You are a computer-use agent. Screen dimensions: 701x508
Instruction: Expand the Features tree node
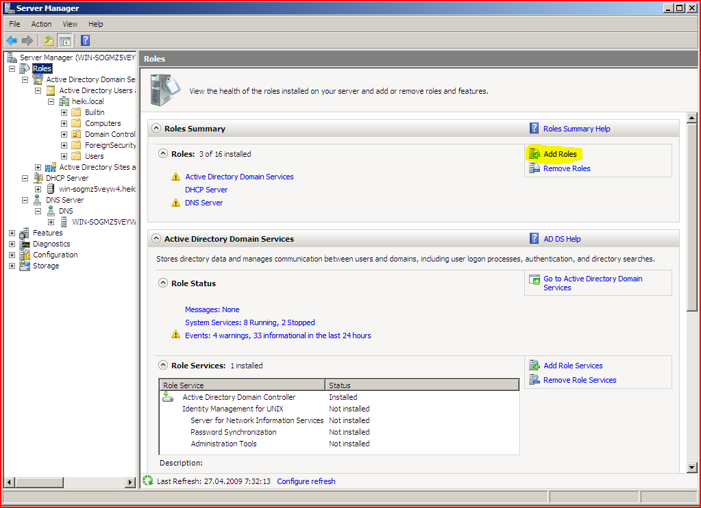point(12,233)
